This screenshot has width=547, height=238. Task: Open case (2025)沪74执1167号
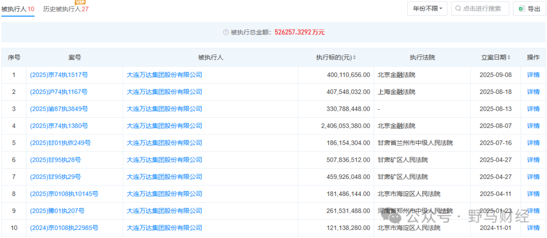coord(59,92)
